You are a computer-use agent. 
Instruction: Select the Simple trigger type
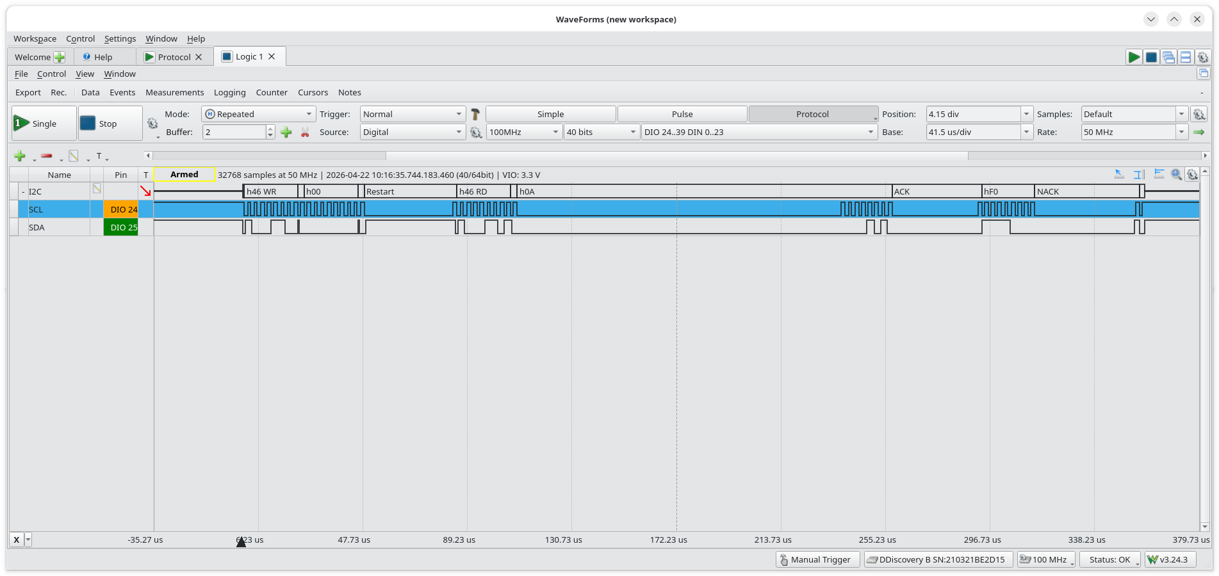pos(551,114)
